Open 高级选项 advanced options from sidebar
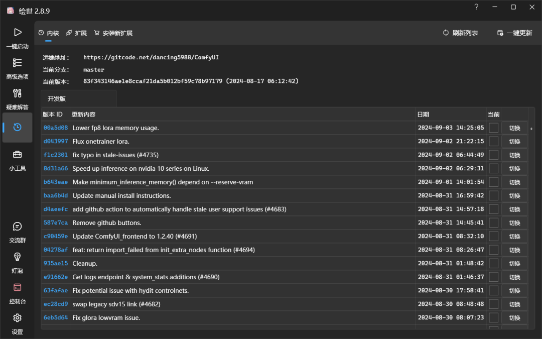The height and width of the screenshot is (339, 542). (18, 67)
